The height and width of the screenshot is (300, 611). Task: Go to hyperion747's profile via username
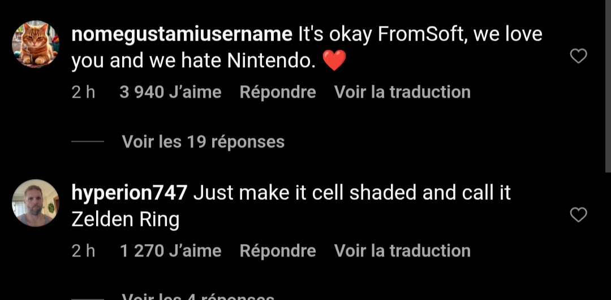click(129, 193)
